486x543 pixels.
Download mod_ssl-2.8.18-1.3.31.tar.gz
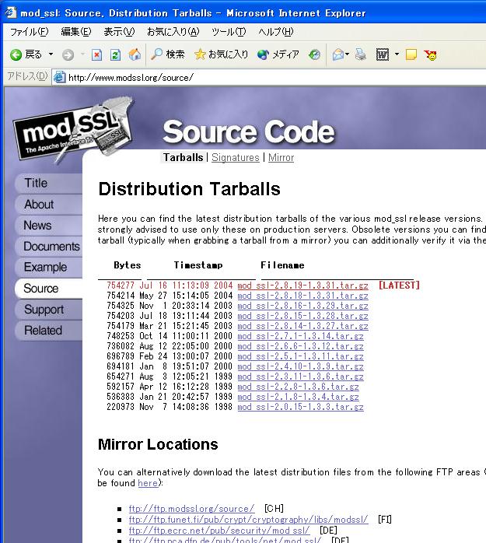(303, 296)
